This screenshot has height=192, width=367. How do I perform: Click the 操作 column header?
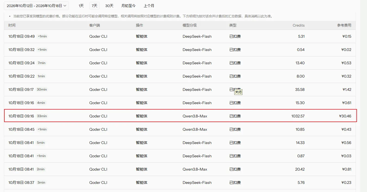(x=140, y=25)
